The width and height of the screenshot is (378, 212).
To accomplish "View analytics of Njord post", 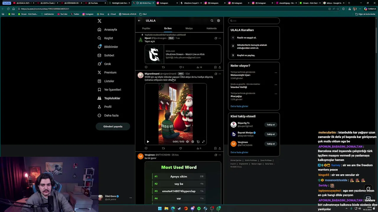I will point(199,67).
